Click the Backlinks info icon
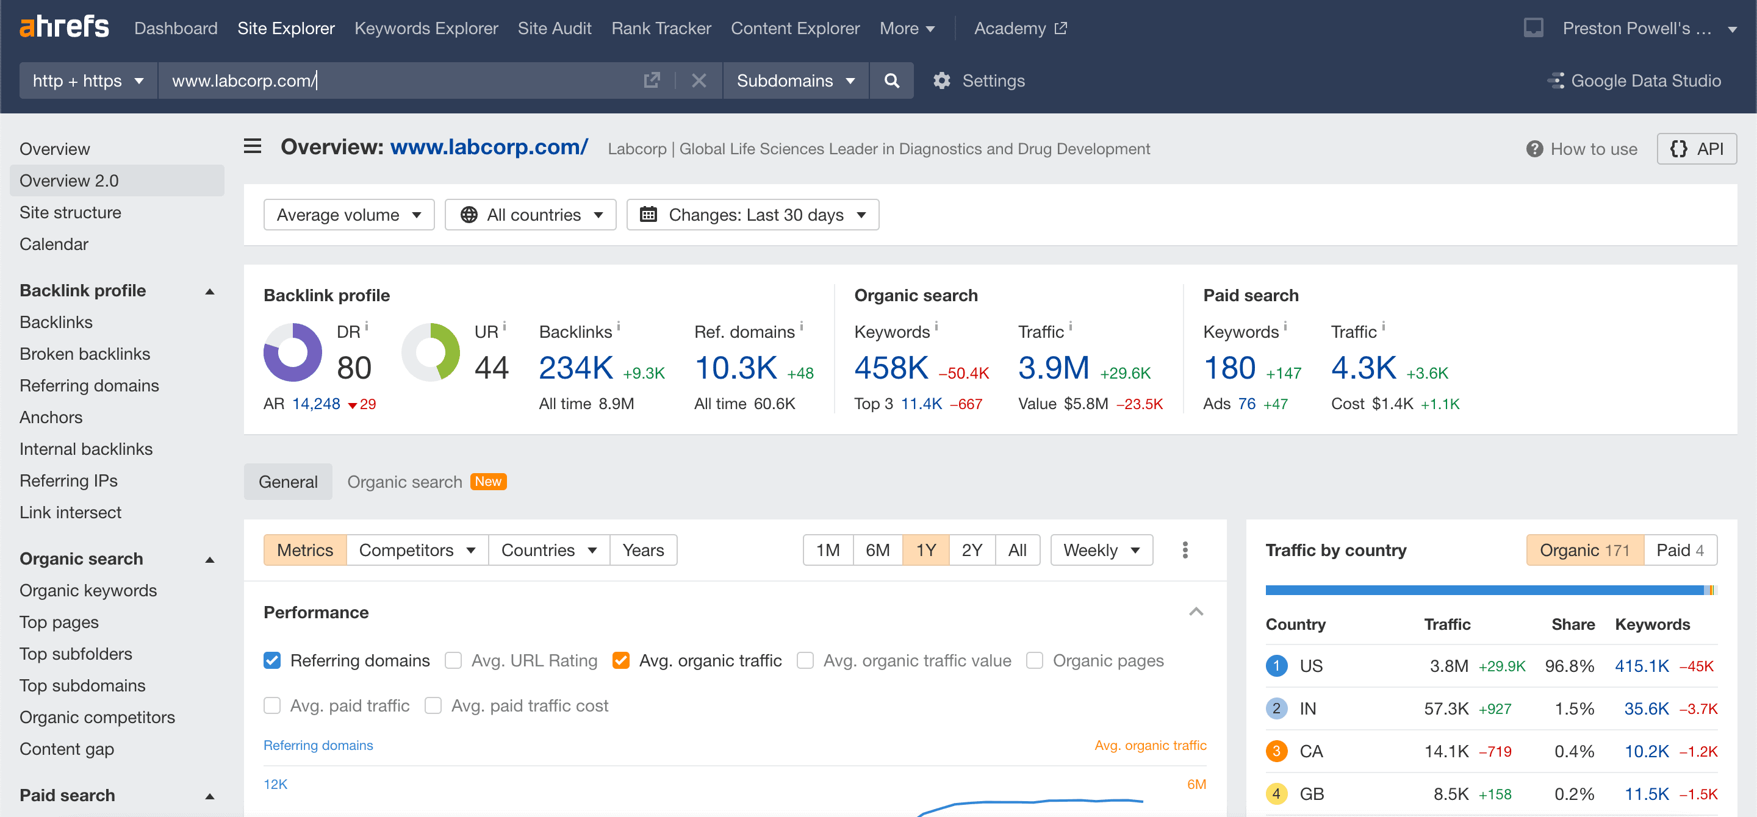This screenshot has width=1757, height=817. 619,326
